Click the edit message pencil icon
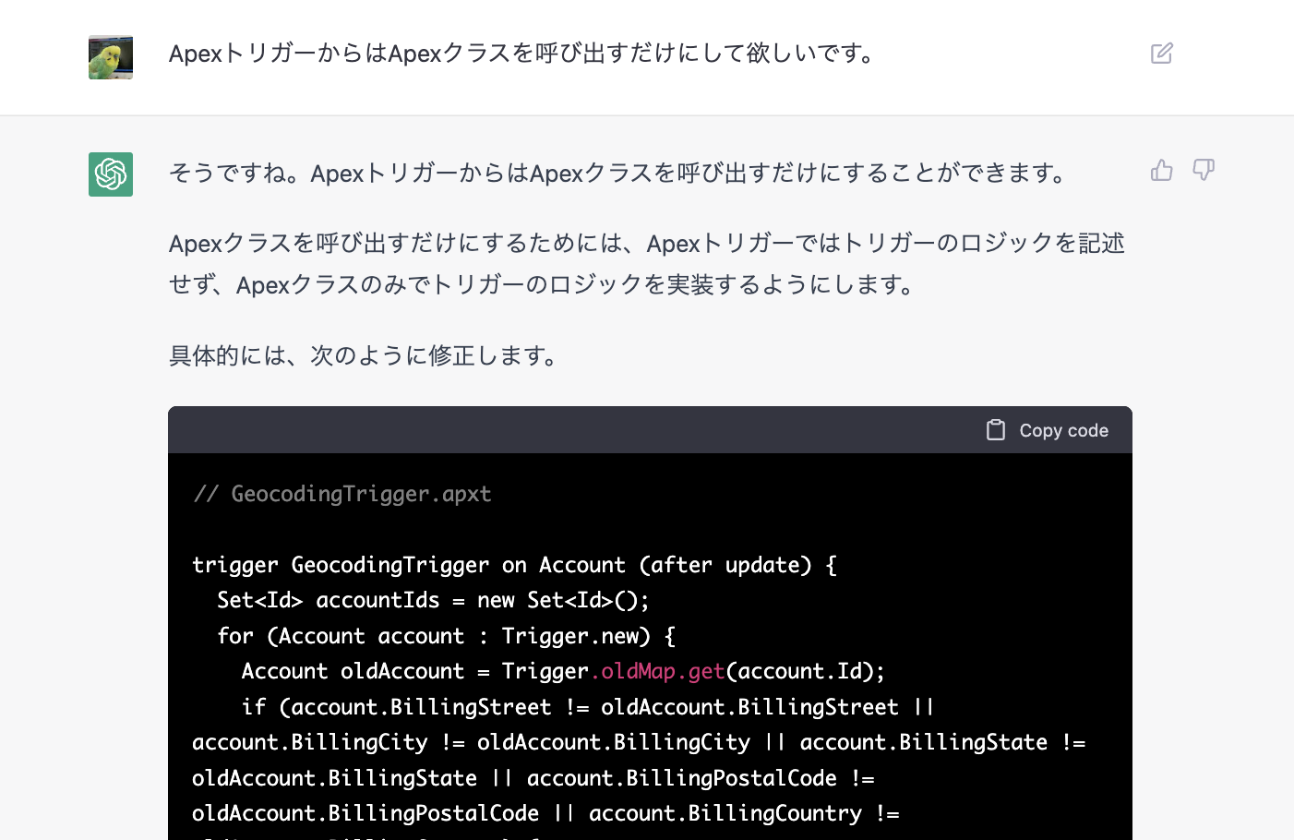Viewport: 1294px width, 840px height. click(1161, 54)
